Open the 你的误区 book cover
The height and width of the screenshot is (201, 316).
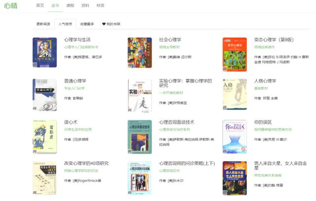235,137
